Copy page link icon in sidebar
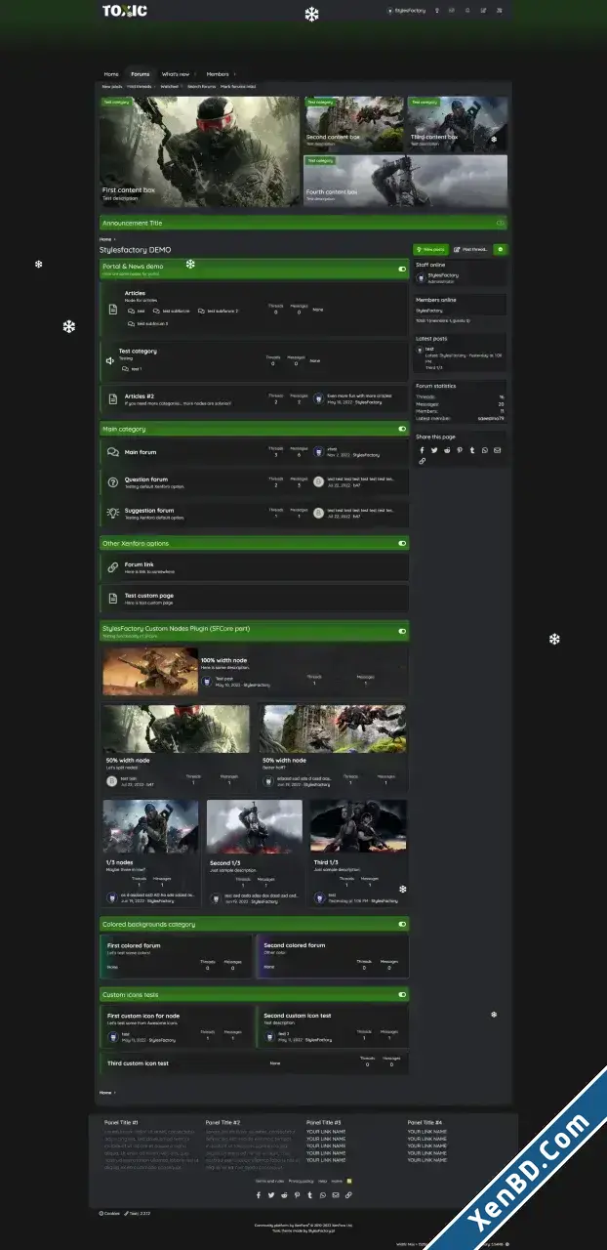 [422, 461]
